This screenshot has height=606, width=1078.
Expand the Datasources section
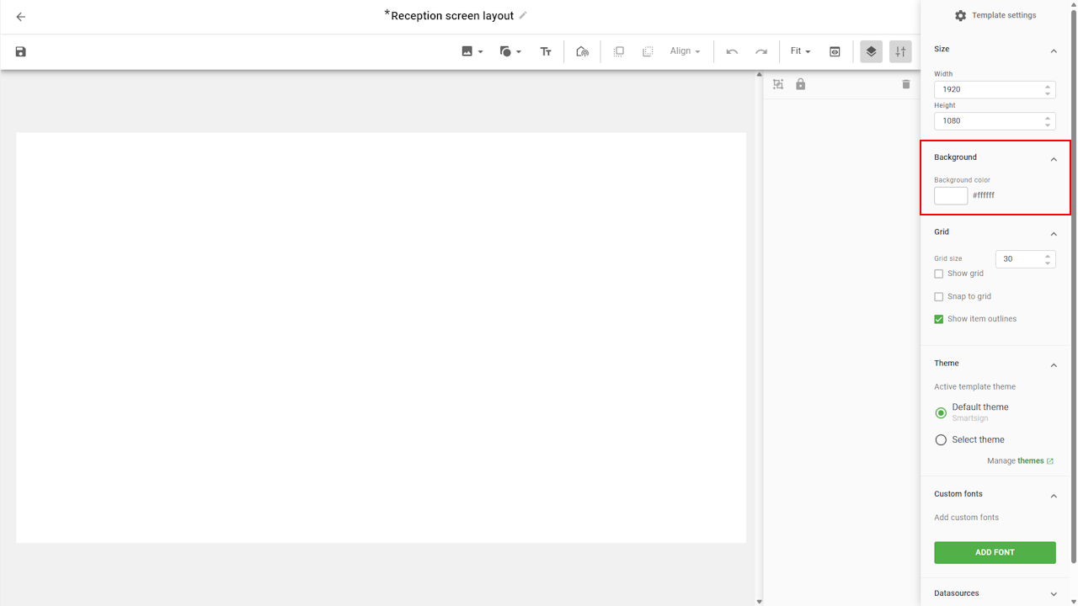[1053, 593]
